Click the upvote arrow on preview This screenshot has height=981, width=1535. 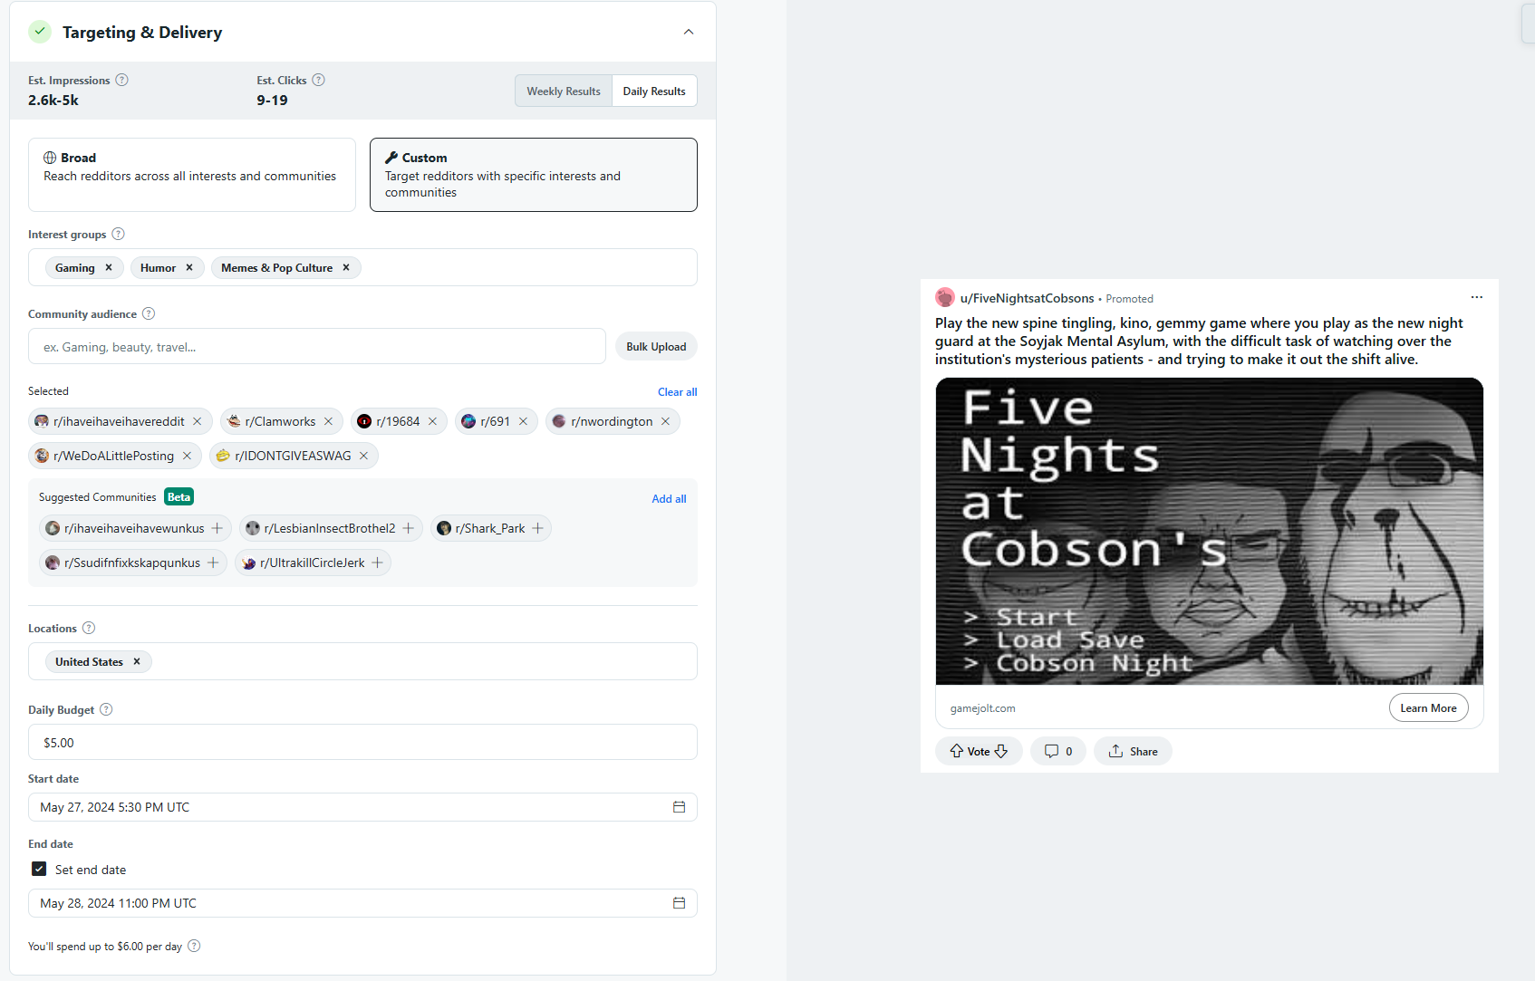click(957, 751)
